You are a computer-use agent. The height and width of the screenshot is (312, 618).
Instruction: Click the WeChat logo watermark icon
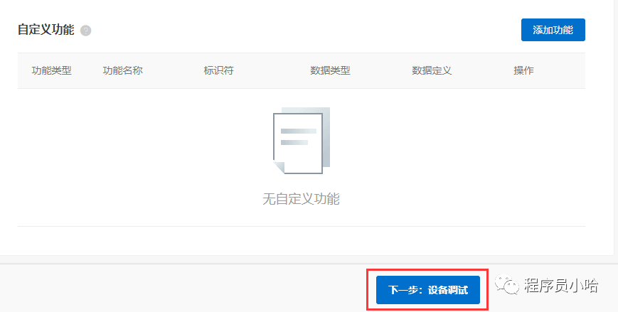pos(508,286)
